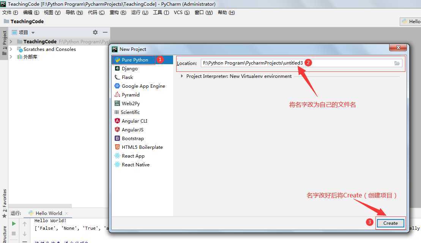The width and height of the screenshot is (421, 243).
Task: Stop the running process
Action: [x=14, y=234]
